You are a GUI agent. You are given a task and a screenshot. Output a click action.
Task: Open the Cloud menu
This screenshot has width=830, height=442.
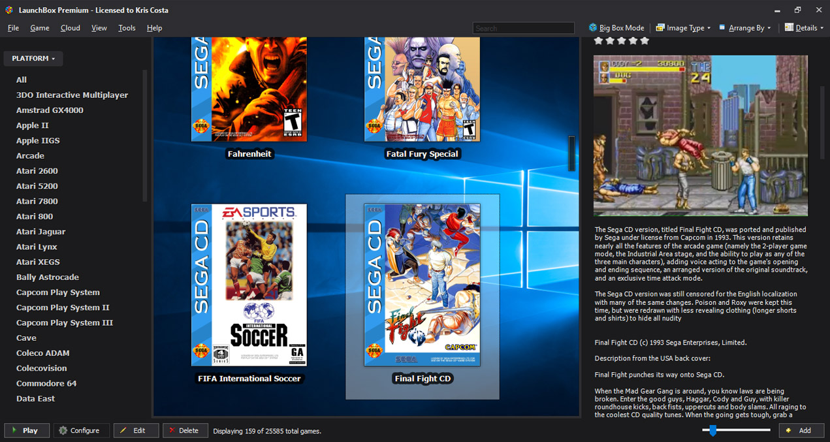[x=71, y=28]
